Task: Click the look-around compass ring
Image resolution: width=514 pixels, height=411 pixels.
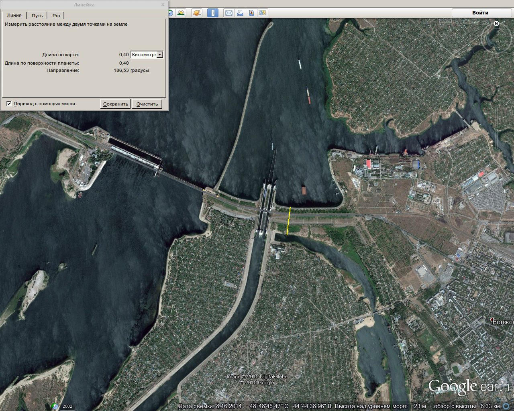Action: coord(496,39)
